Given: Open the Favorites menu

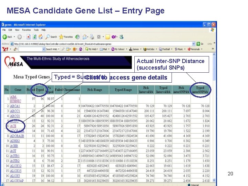Looking at the screenshot, I should [27, 30].
